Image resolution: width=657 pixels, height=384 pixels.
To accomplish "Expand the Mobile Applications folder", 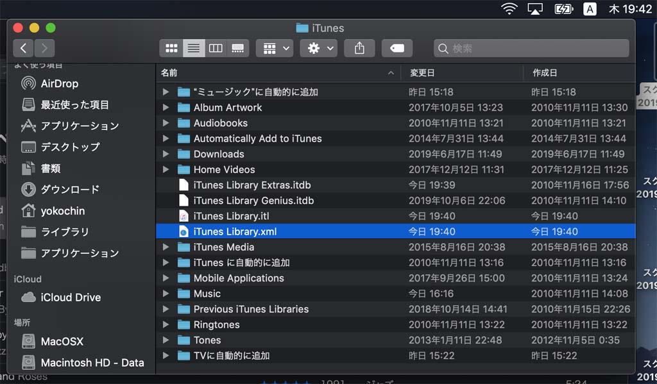I will pos(166,278).
